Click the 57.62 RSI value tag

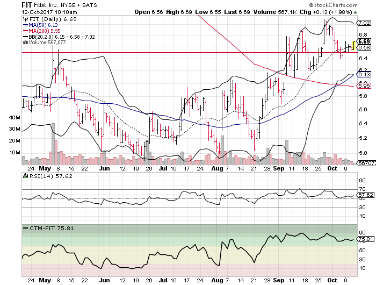click(366, 195)
